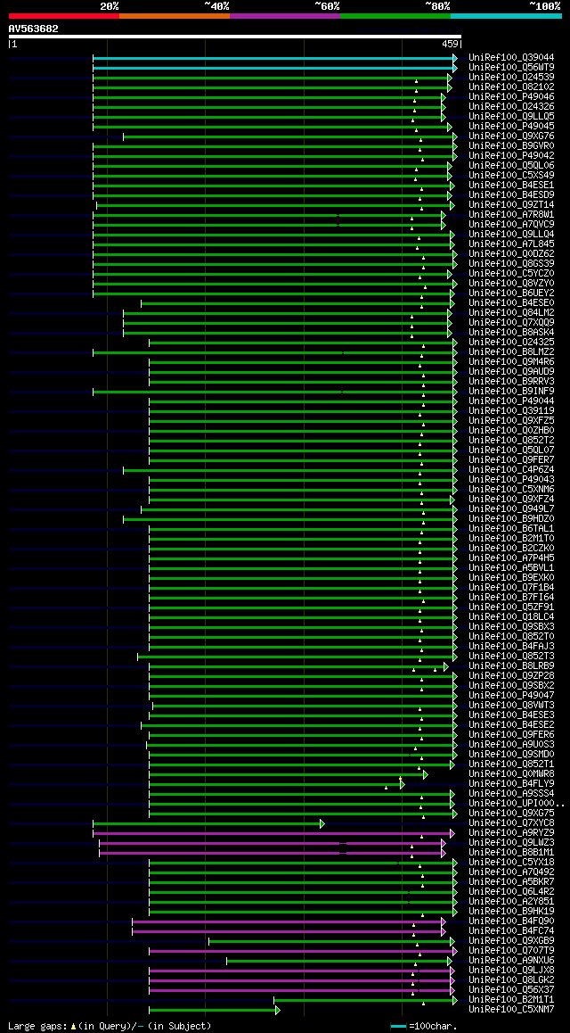Select the UniRef100_Q9M4R6 label

coord(511,361)
